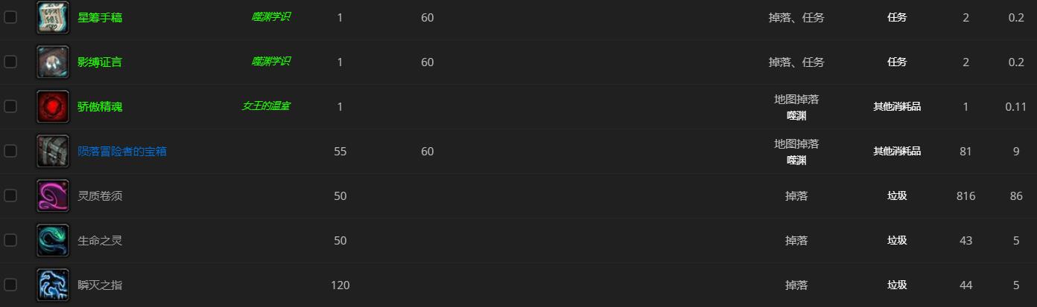Open the 瞬灭之指 item page link
This screenshot has height=307, width=1037.
click(x=100, y=285)
